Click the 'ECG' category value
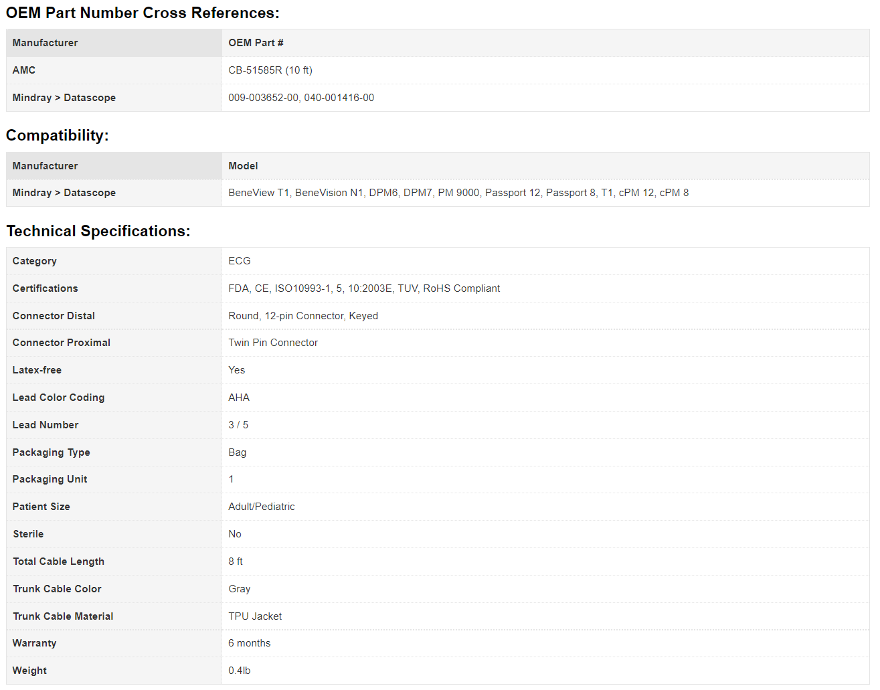 [240, 261]
